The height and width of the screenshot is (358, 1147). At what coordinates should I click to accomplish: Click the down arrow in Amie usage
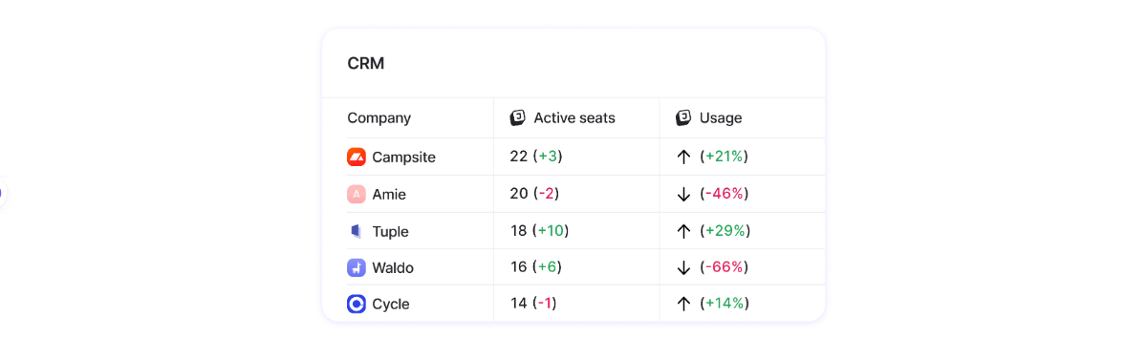683,194
